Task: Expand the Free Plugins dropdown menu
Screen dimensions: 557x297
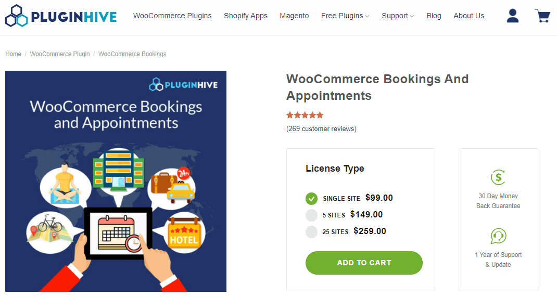Action: pos(345,16)
